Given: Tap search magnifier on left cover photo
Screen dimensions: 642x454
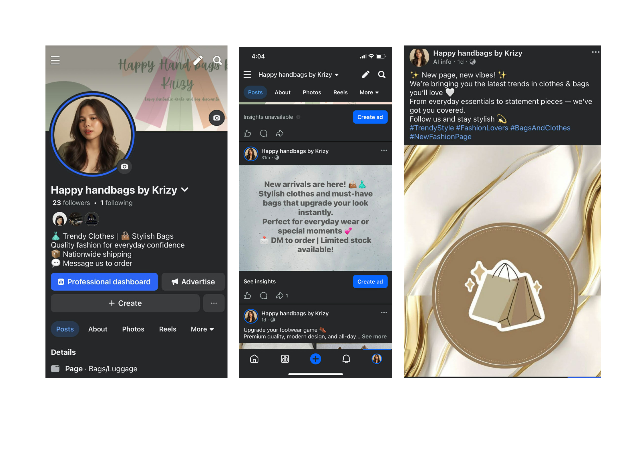Looking at the screenshot, I should click(217, 60).
